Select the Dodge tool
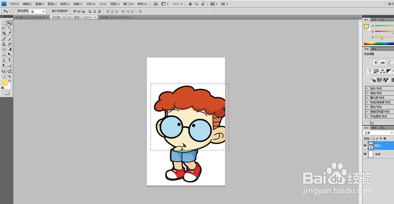 (9, 54)
